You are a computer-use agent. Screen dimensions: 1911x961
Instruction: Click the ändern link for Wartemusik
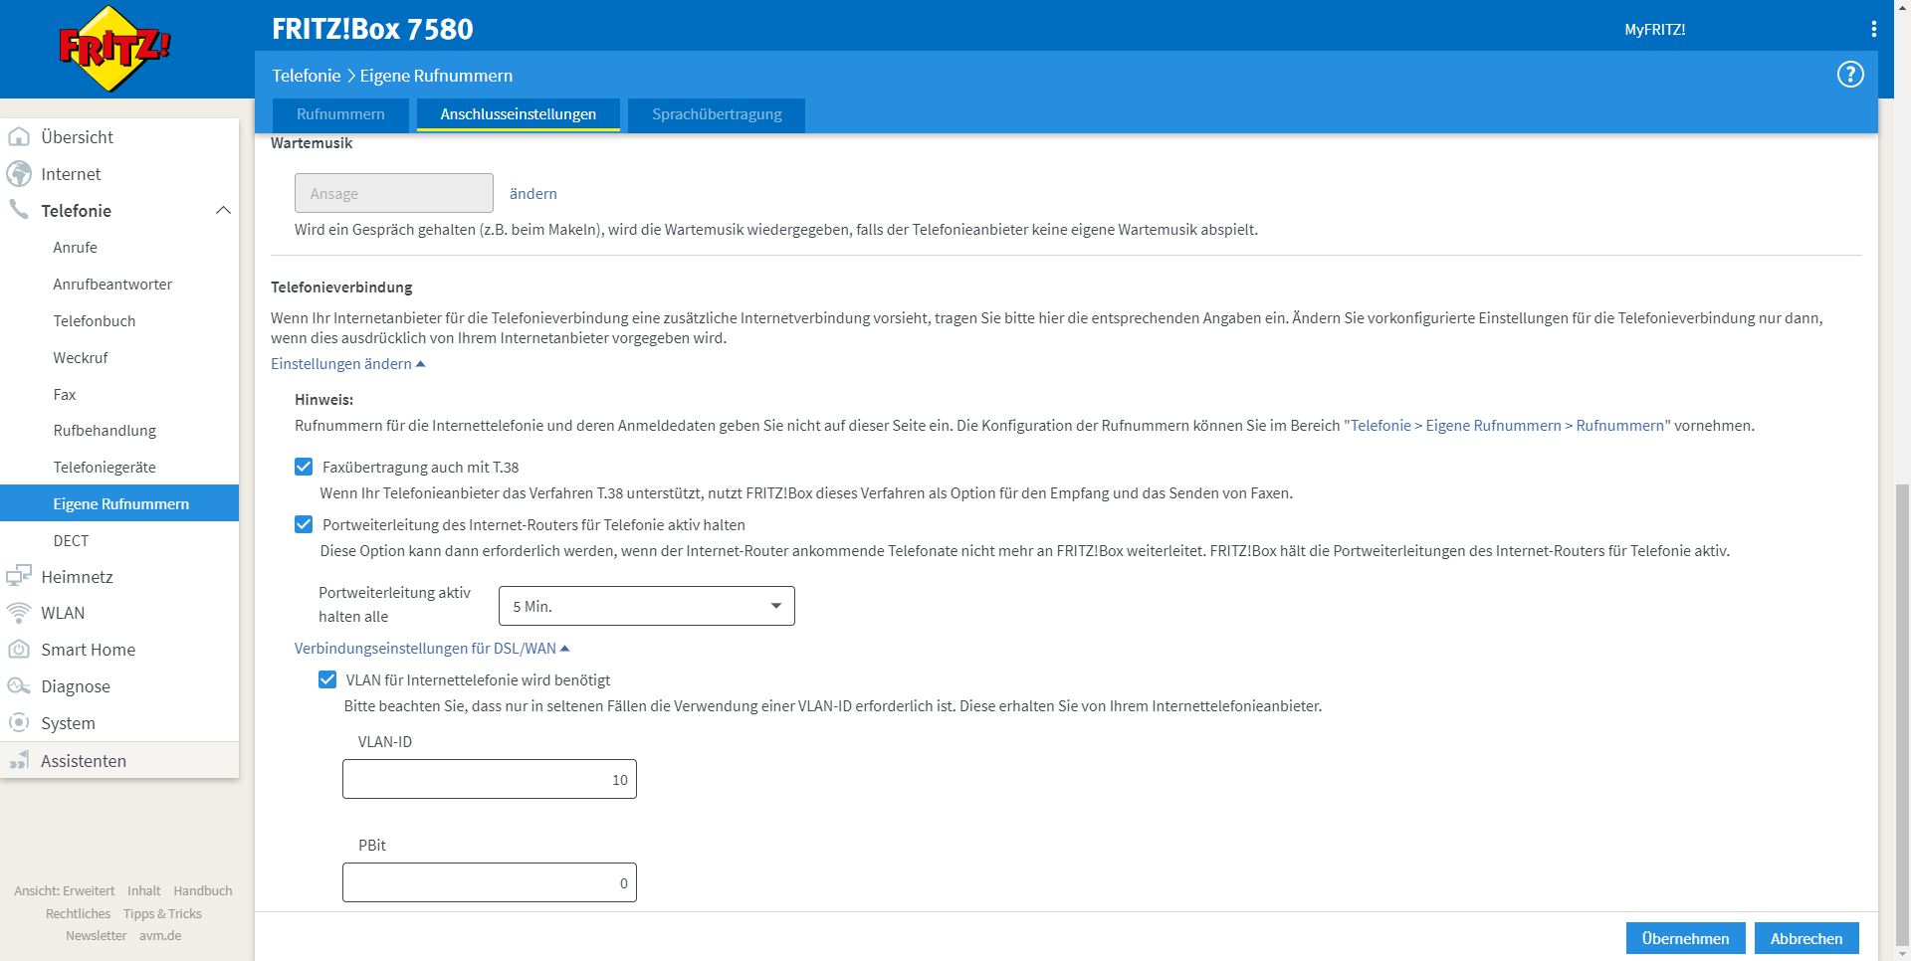coord(532,194)
